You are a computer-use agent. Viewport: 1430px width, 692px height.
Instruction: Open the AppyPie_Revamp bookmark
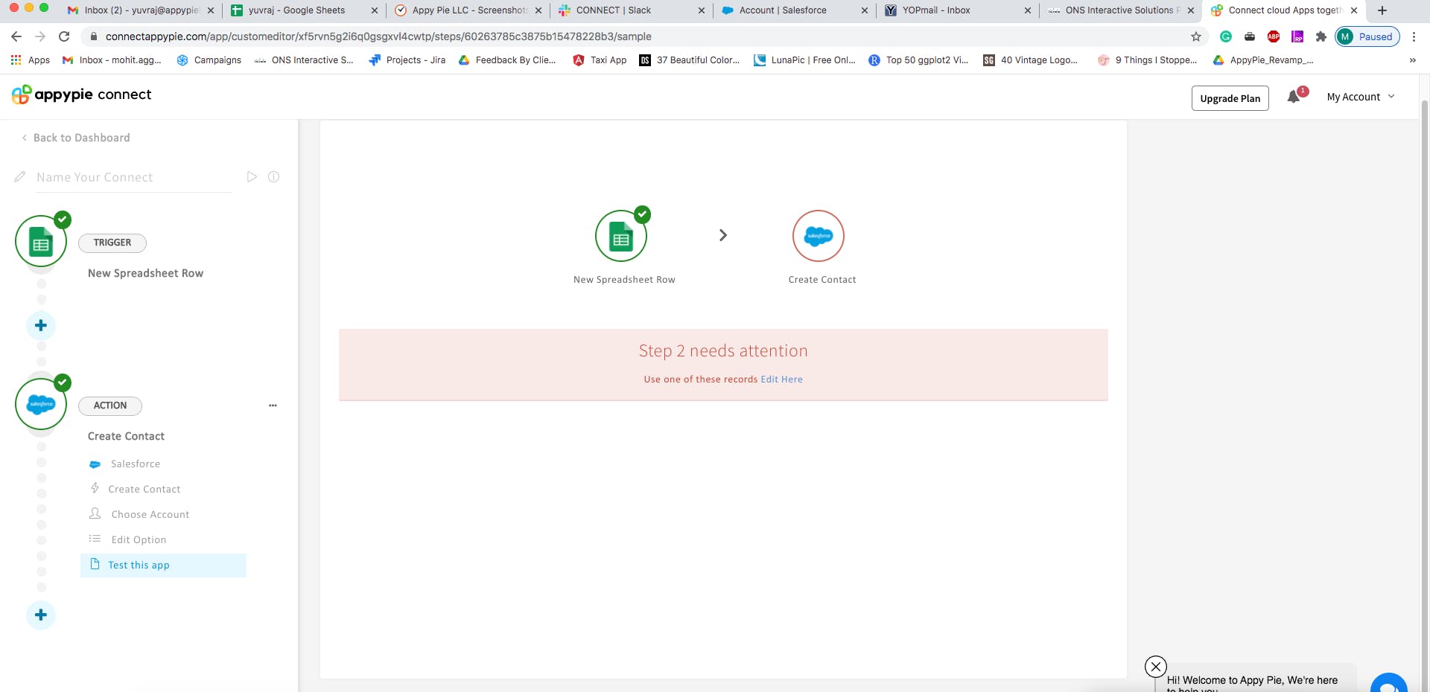coord(1264,60)
